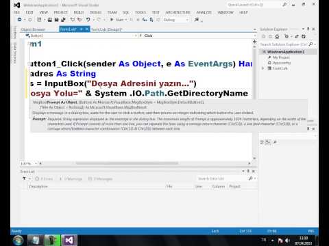Click the Search Error List field
The height and width of the screenshot is (246, 329).
pos(223,179)
